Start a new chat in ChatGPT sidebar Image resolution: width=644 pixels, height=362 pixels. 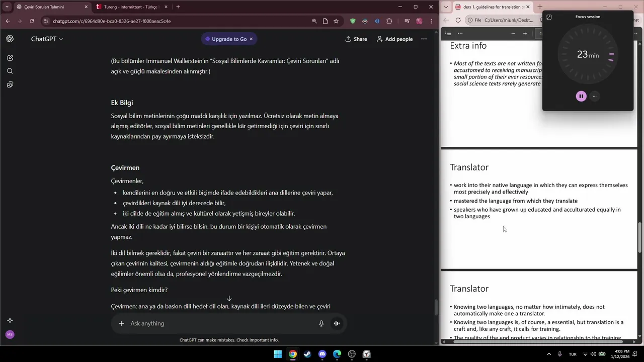(10, 58)
